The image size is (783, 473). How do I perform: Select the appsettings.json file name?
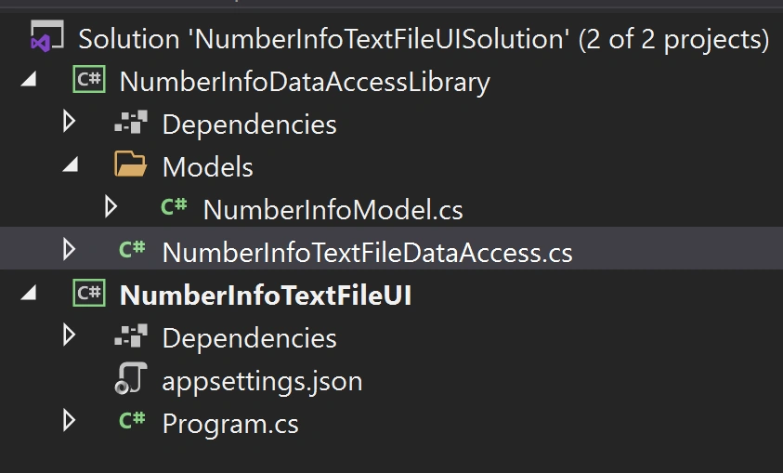tap(262, 382)
